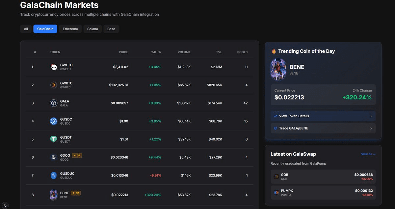This screenshot has width=395, height=209.
Task: Select the All chain filter
Action: click(26, 29)
